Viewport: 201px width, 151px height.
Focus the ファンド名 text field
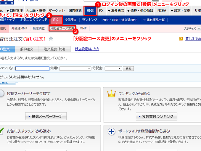32,68
